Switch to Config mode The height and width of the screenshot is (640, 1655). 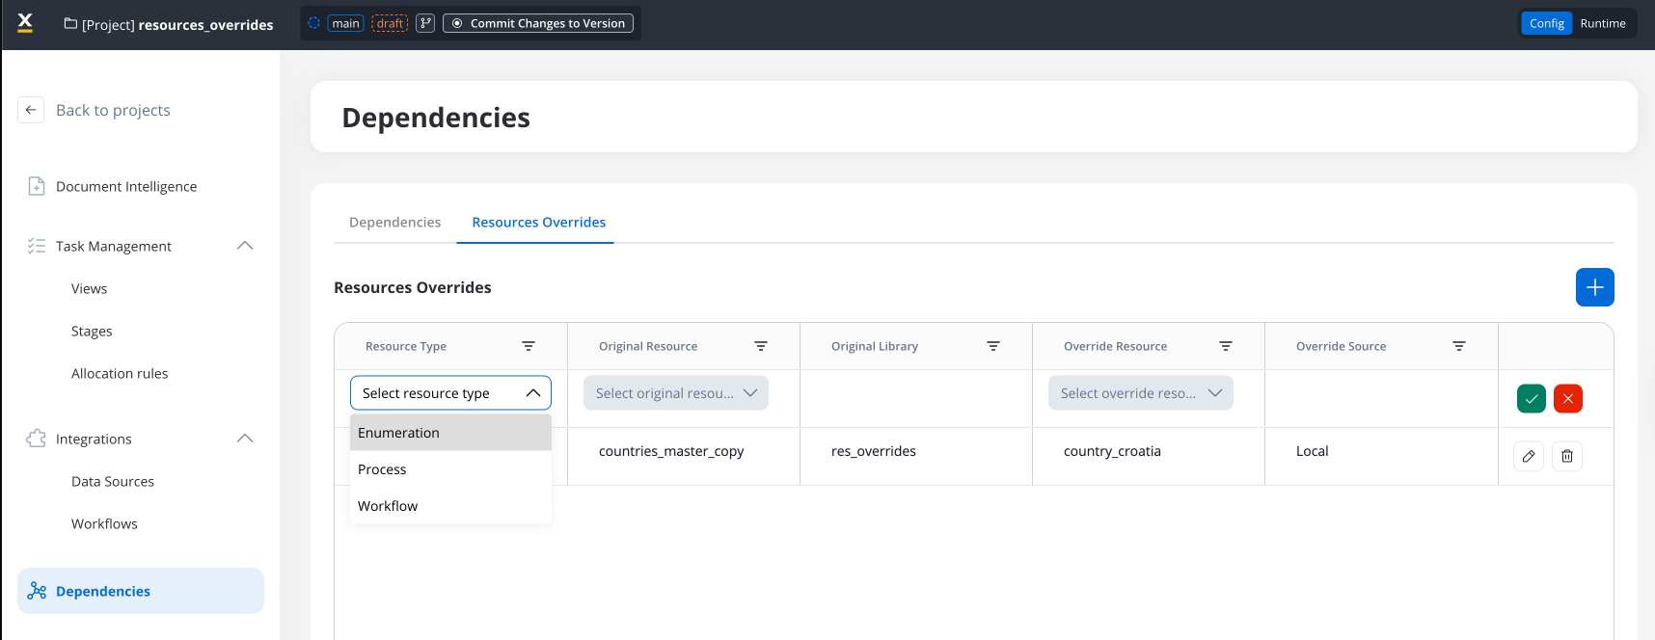pyautogui.click(x=1546, y=23)
